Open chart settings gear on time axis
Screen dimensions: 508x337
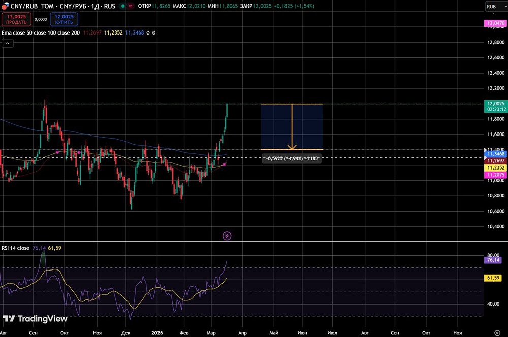[497, 333]
